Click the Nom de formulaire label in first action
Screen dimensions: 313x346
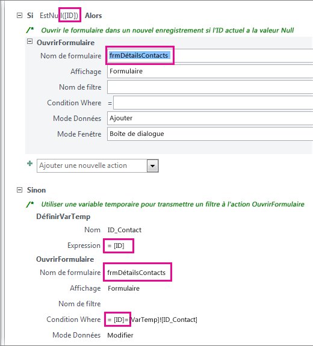coord(71,56)
